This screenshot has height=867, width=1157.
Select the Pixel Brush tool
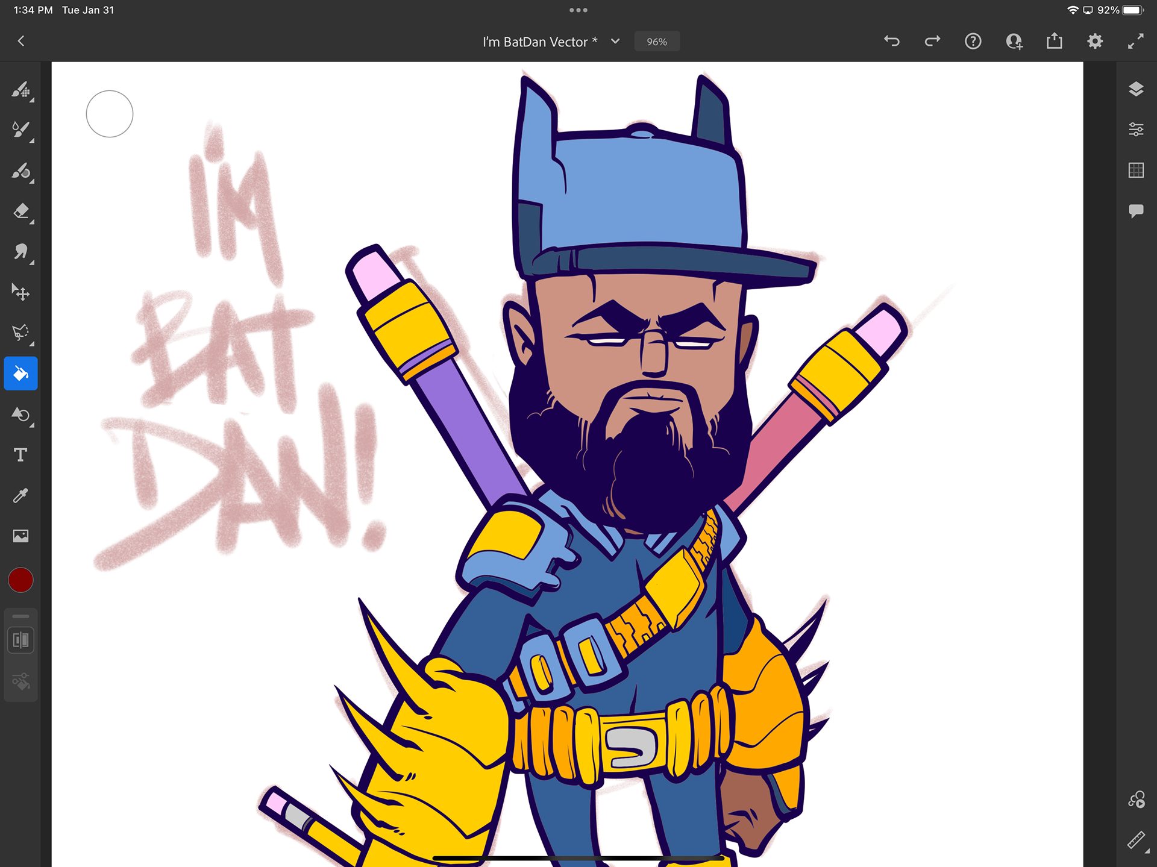pos(21,90)
